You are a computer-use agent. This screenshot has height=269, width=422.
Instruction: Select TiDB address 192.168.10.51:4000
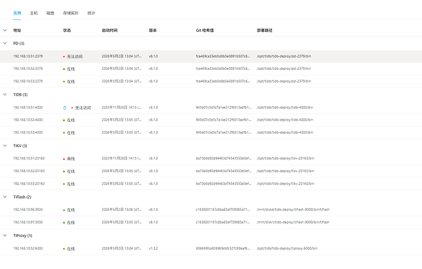28,107
